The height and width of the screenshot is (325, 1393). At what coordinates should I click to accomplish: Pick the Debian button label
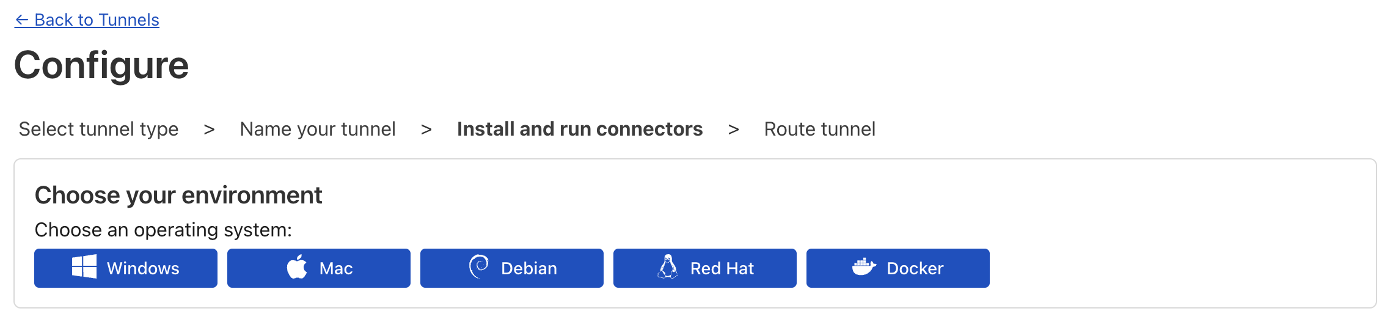[x=529, y=268]
